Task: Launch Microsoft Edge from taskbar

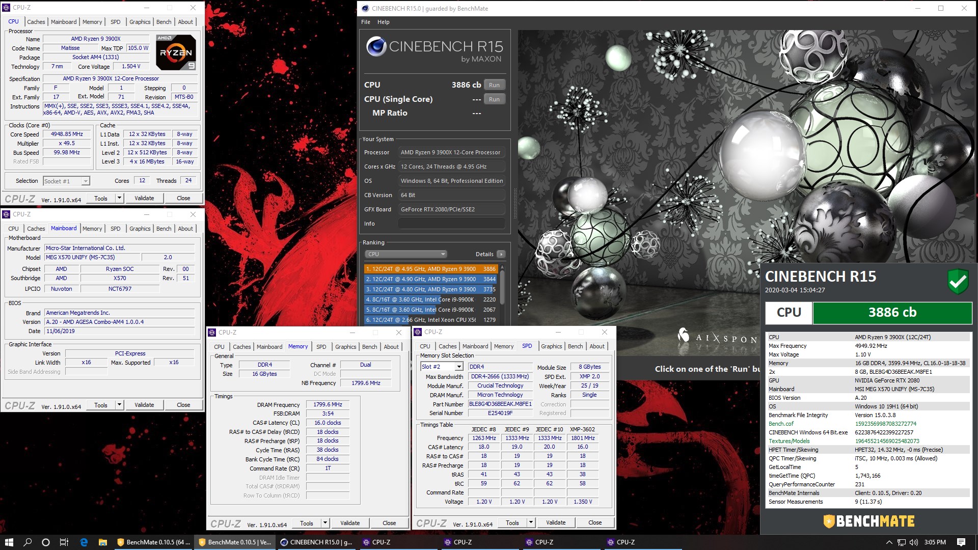Action: [x=84, y=542]
